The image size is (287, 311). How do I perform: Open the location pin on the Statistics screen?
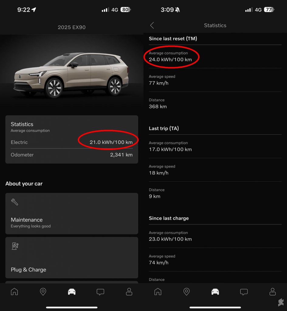pos(186,292)
